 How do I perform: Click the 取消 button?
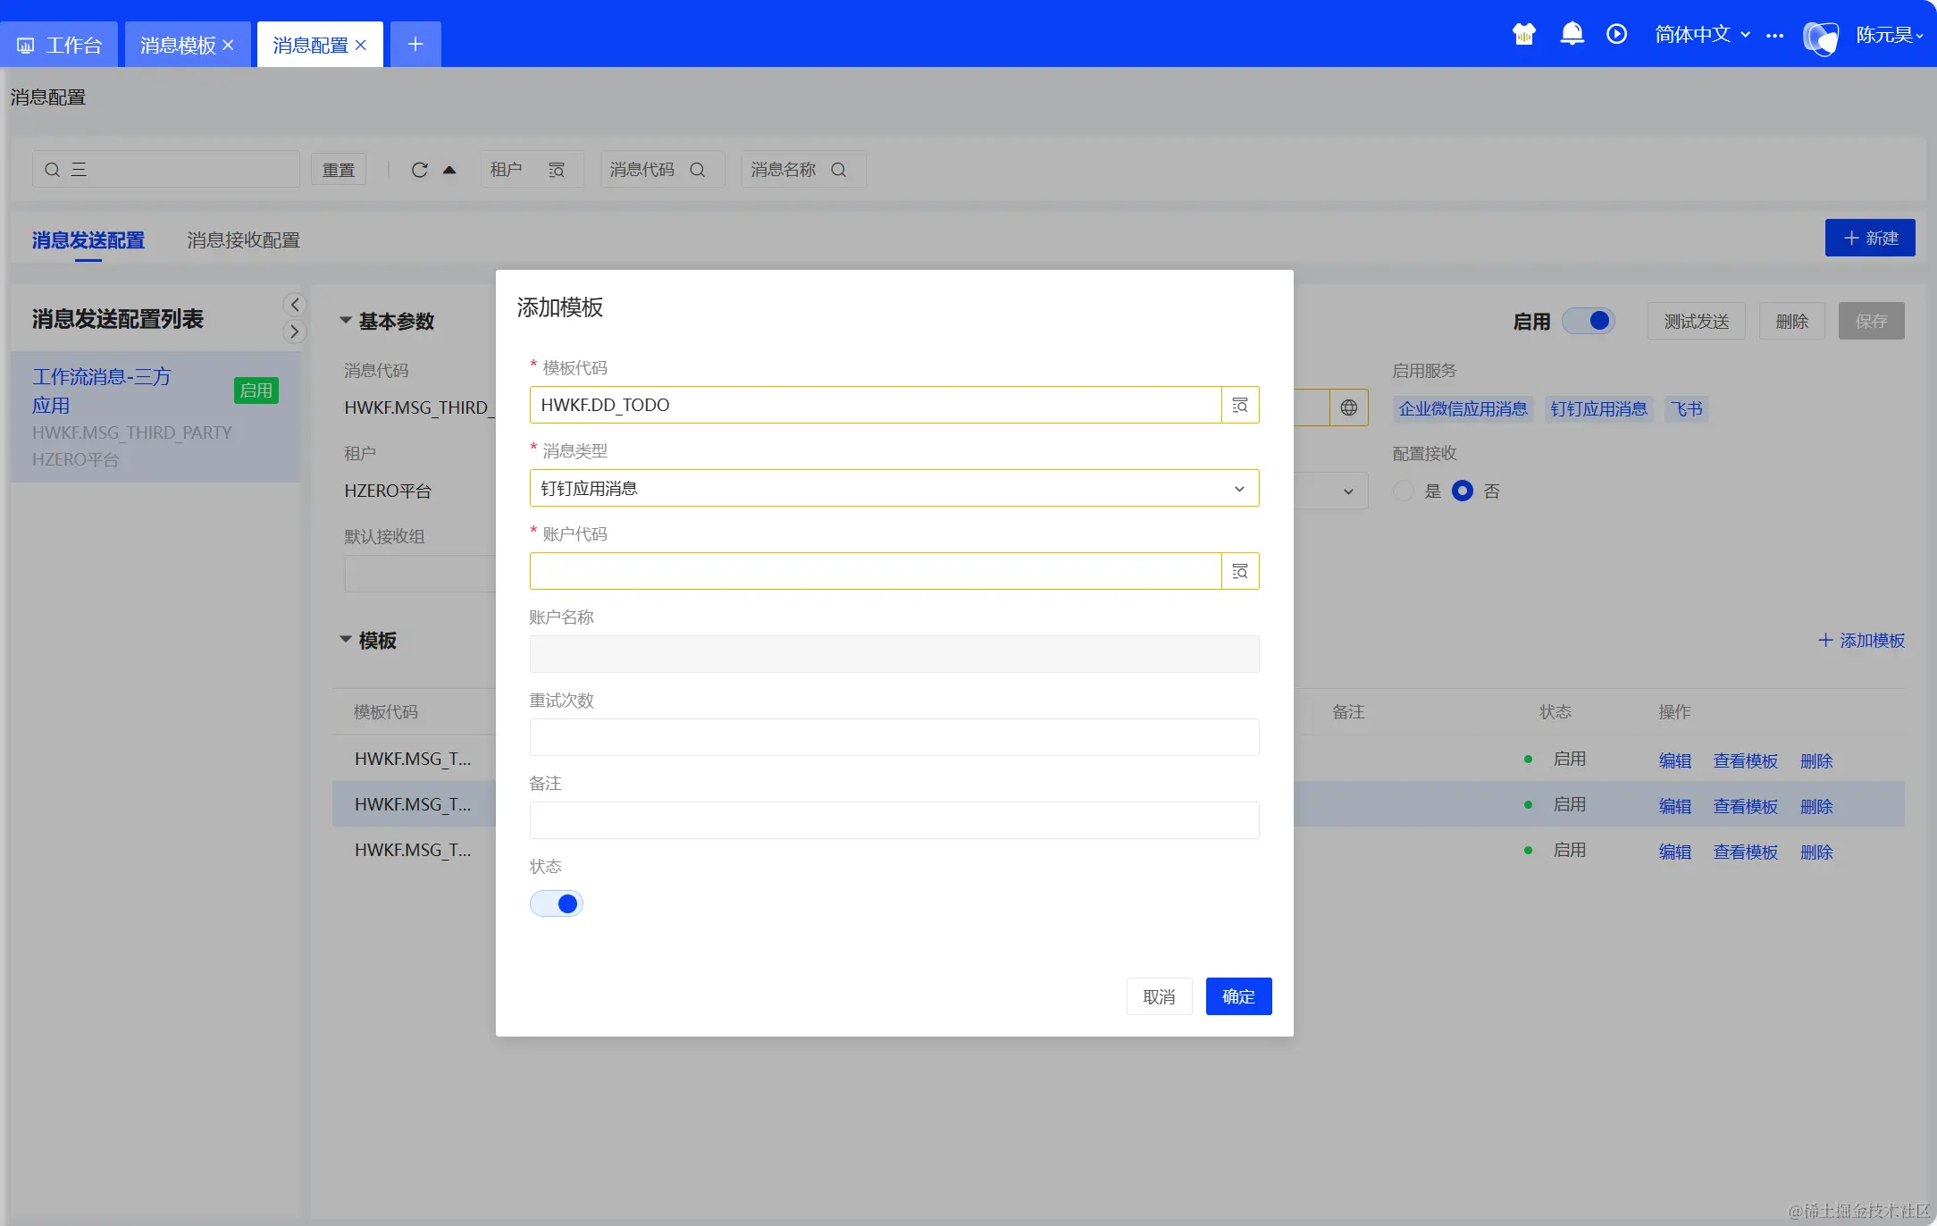tap(1159, 997)
